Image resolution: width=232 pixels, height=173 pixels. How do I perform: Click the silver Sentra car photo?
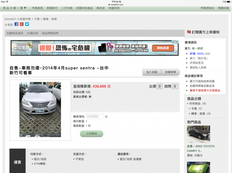[40, 109]
